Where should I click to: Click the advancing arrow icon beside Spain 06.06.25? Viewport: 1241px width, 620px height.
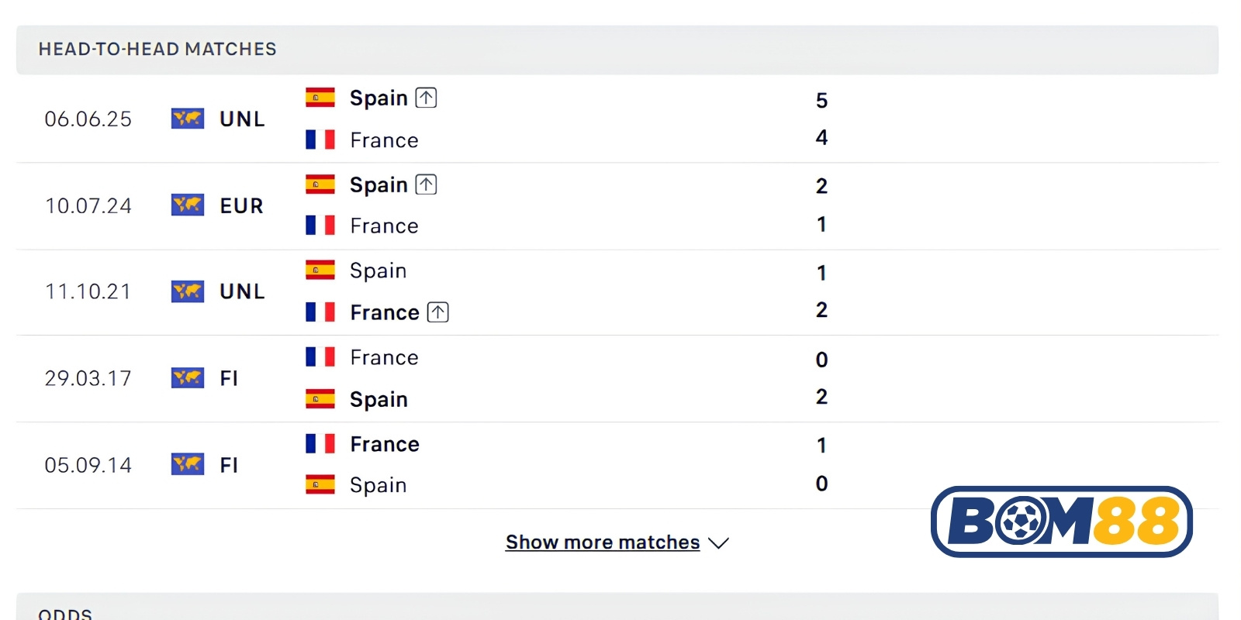pos(426,98)
